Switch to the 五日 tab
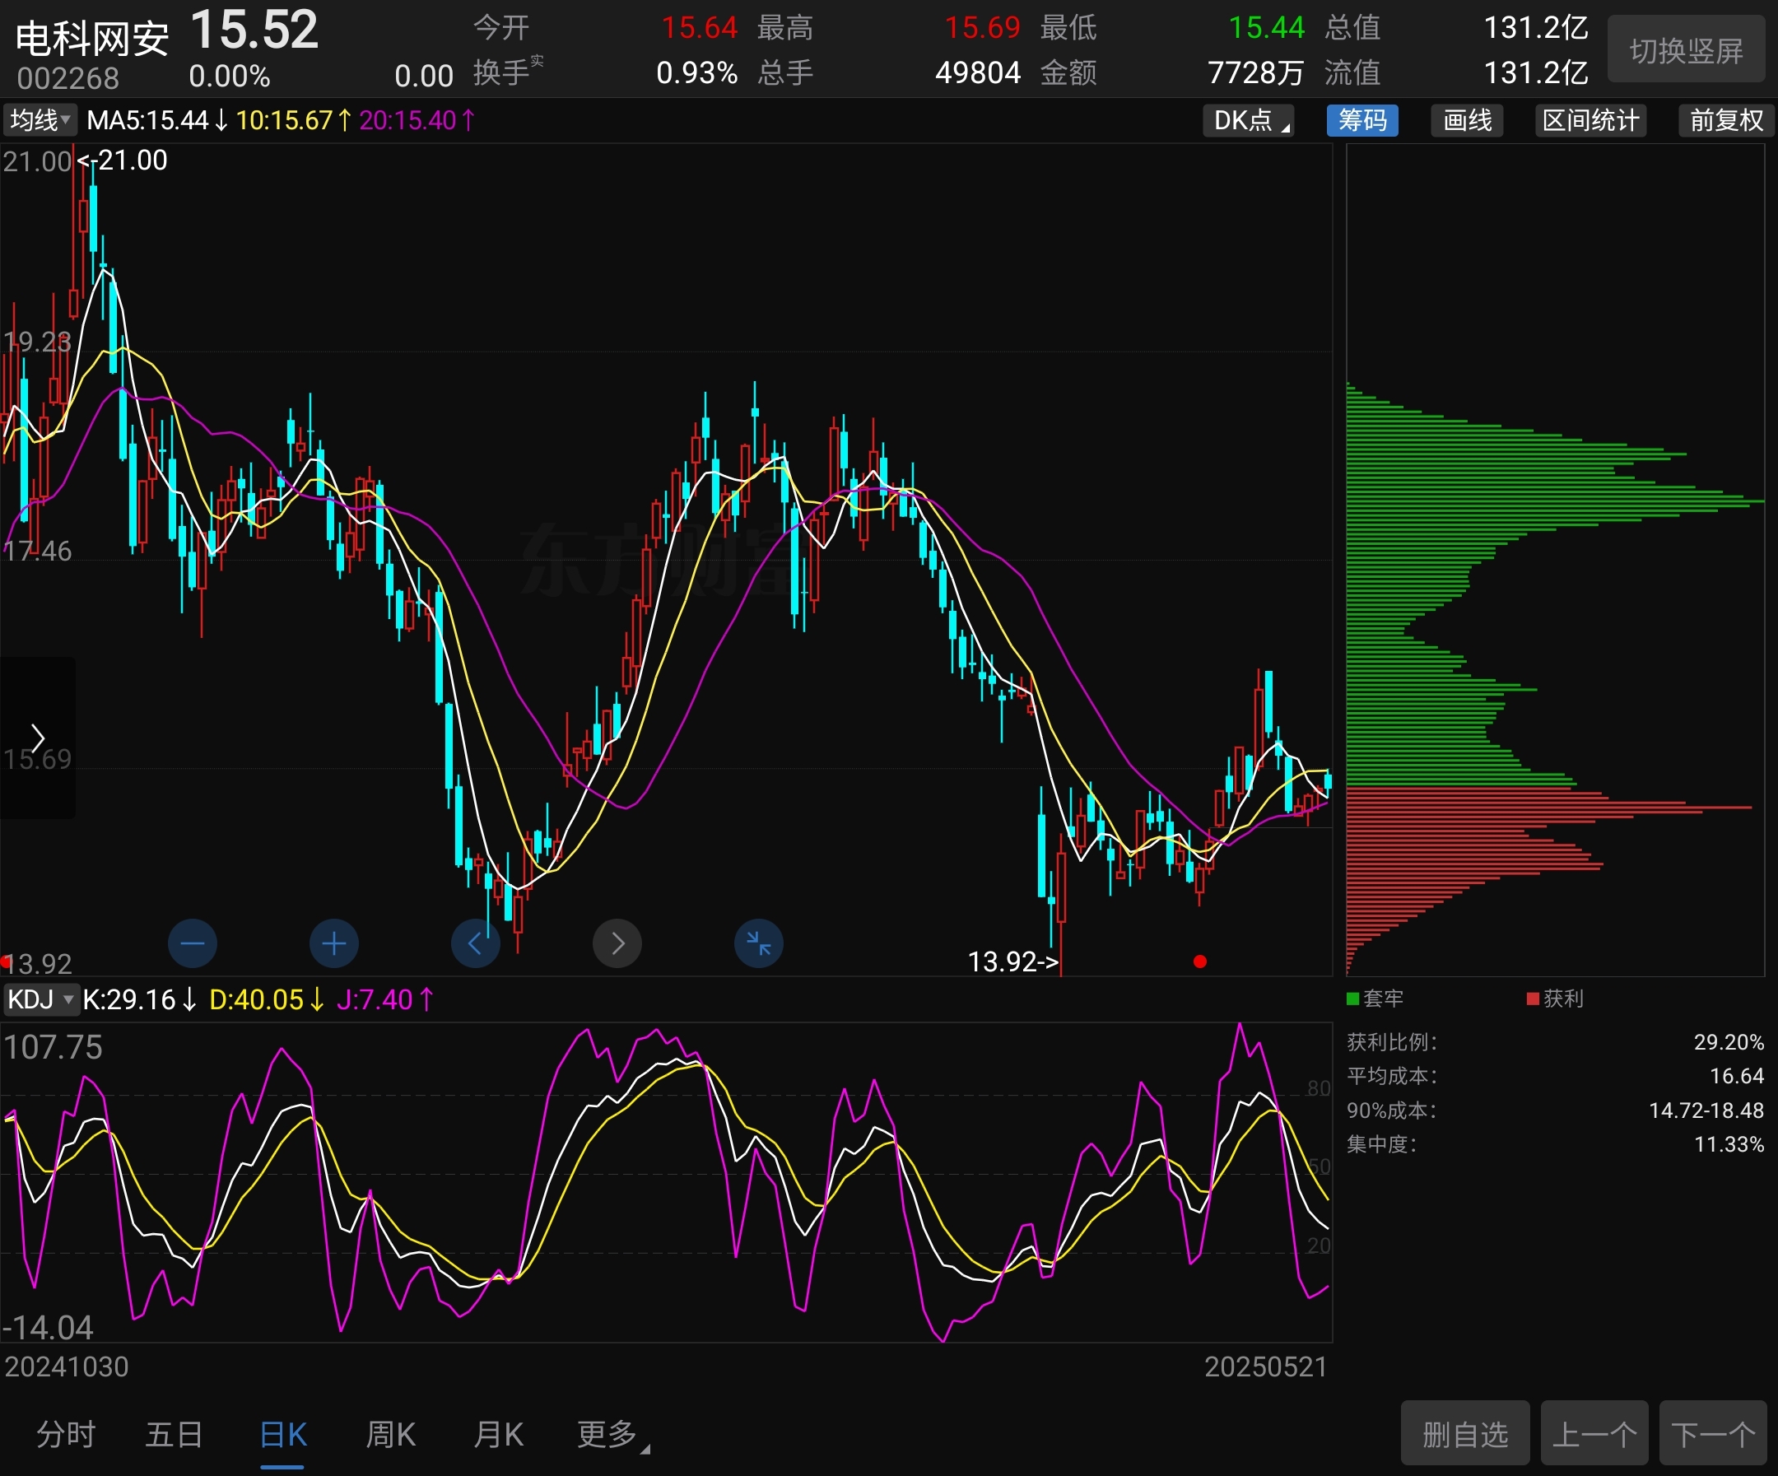1778x1476 pixels. (175, 1435)
